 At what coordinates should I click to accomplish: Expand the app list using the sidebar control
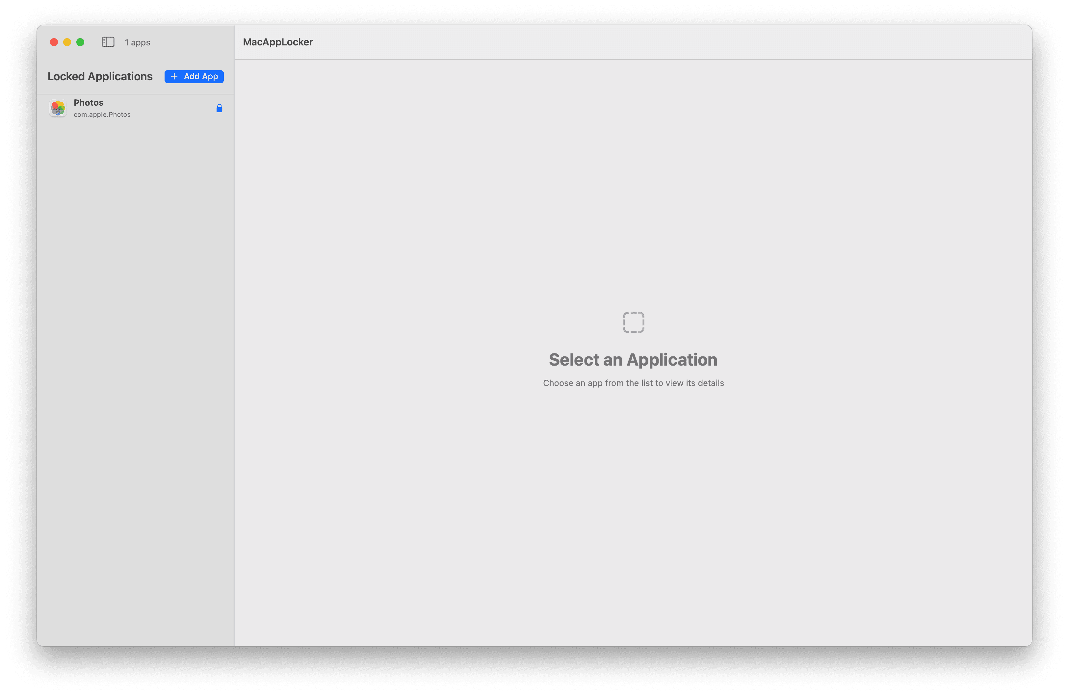108,42
